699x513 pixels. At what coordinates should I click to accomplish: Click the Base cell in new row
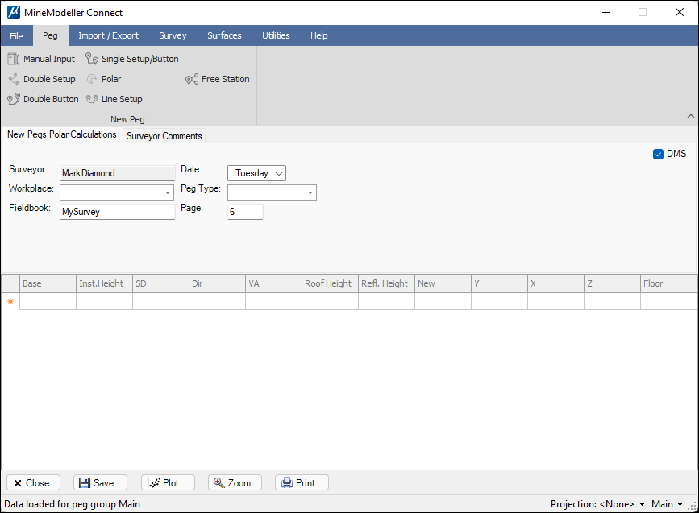(x=48, y=301)
